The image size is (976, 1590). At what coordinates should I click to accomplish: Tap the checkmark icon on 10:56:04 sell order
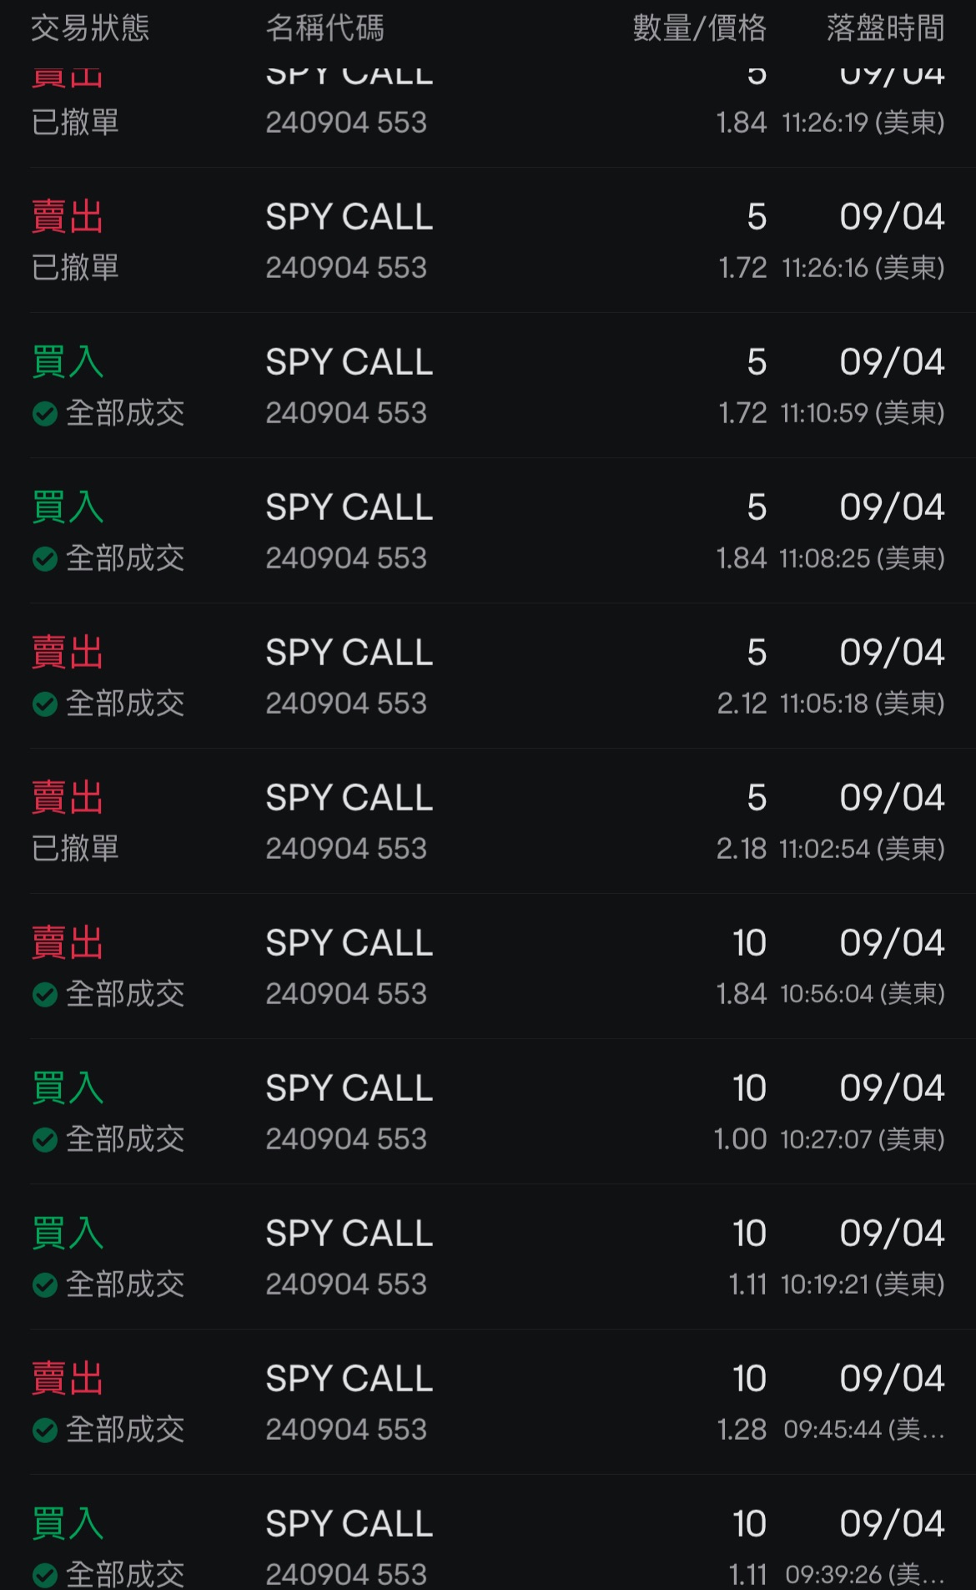[45, 994]
